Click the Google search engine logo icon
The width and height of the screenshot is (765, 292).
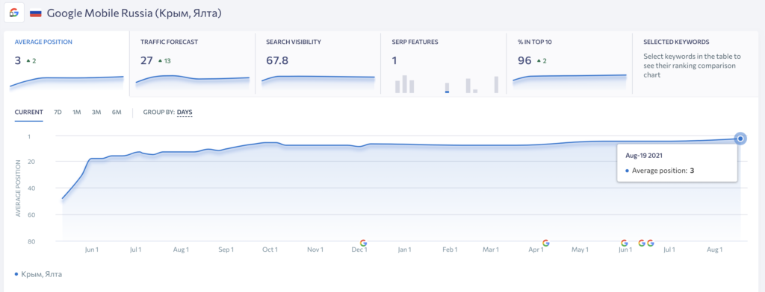click(14, 13)
